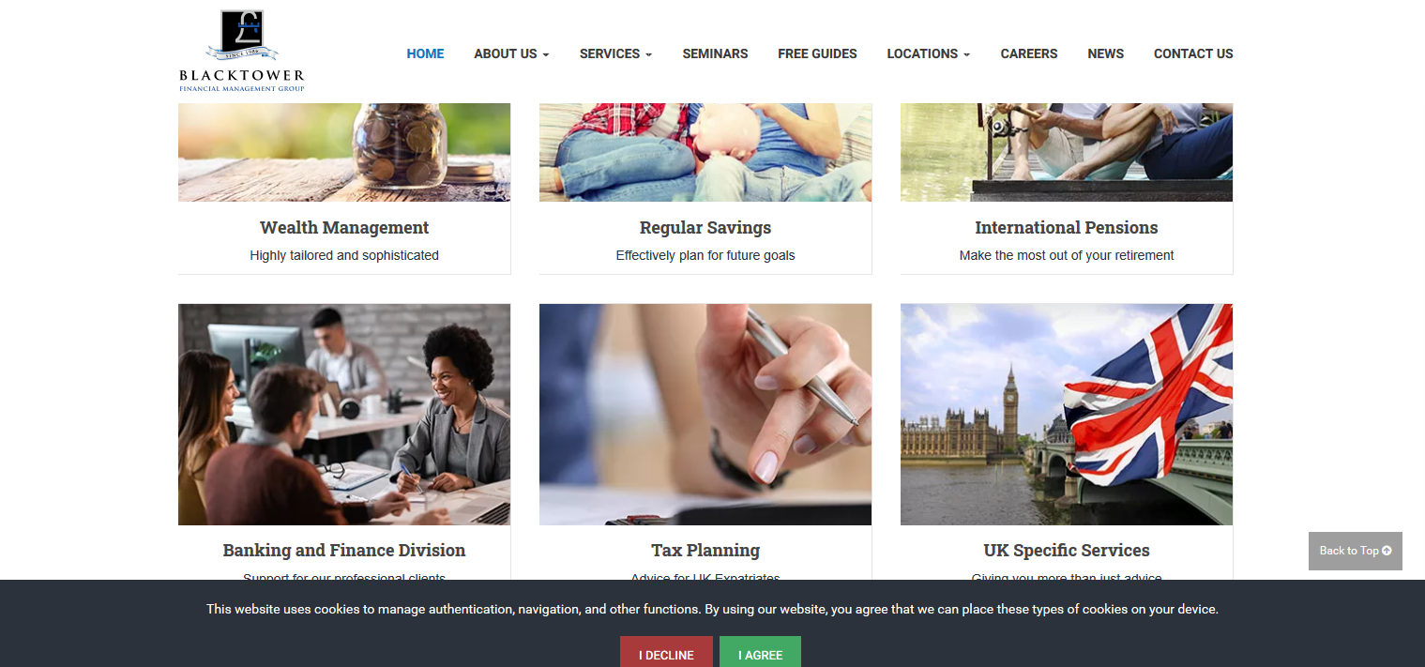Open the International Pensions heading link

coord(1067,228)
